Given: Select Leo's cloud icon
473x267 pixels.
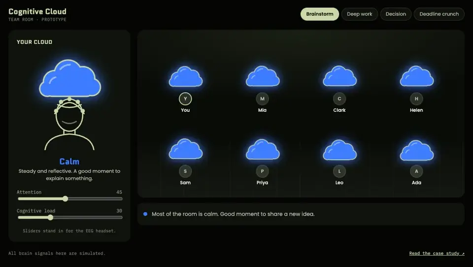Looking at the screenshot, I should [x=339, y=150].
